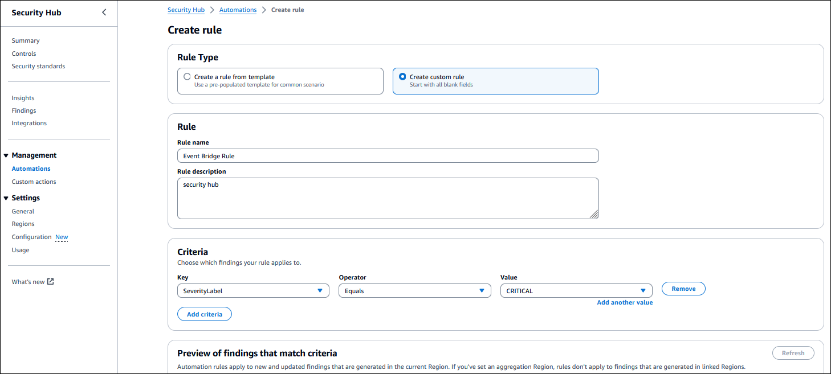Screen dimensions: 831x374
Task: Open Automations from the breadcrumb
Action: point(238,10)
